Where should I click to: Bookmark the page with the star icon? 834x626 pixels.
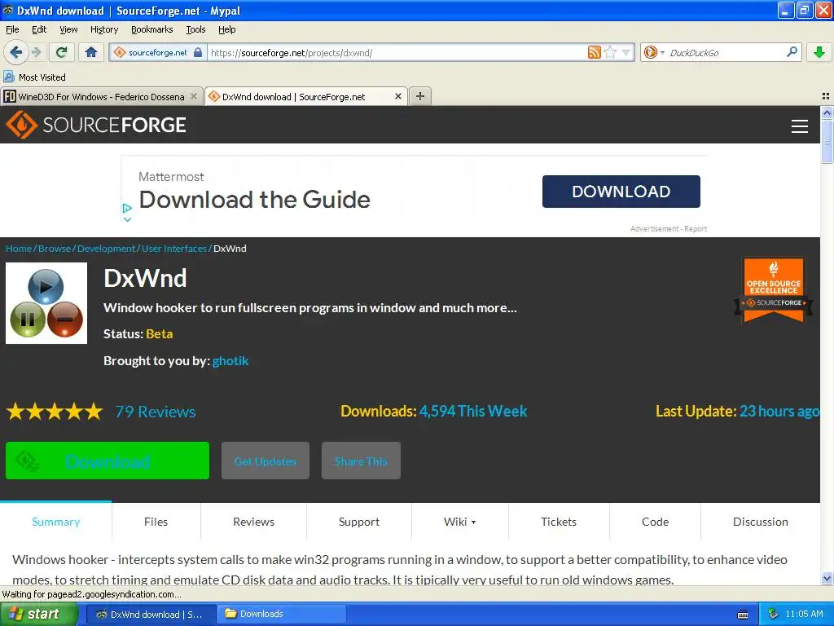click(x=610, y=52)
